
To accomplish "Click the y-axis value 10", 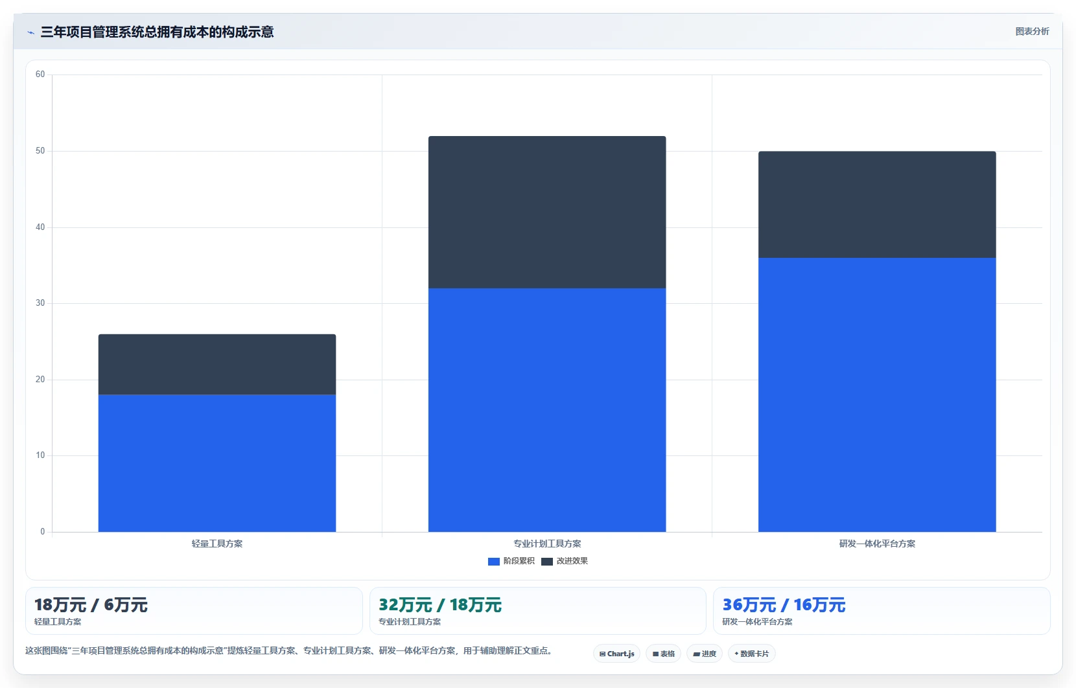I will click(x=40, y=455).
